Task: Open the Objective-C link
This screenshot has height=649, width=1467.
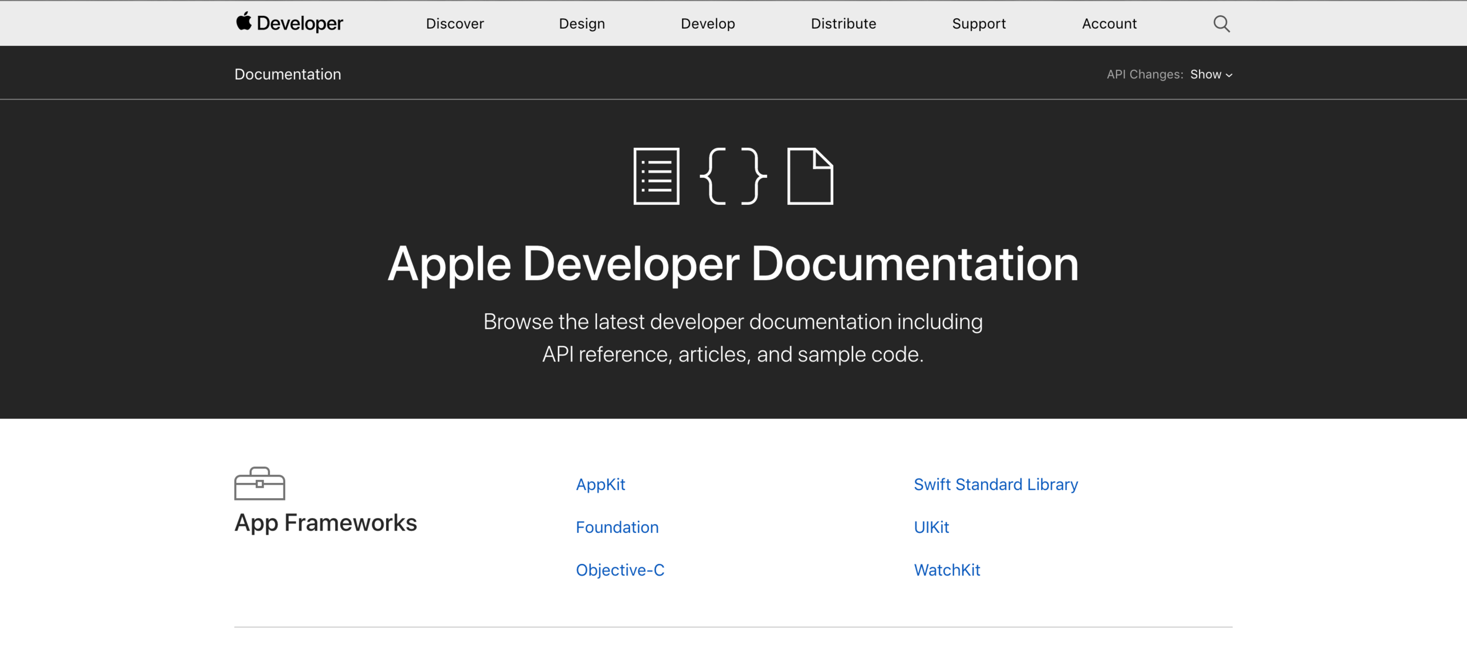Action: point(620,570)
